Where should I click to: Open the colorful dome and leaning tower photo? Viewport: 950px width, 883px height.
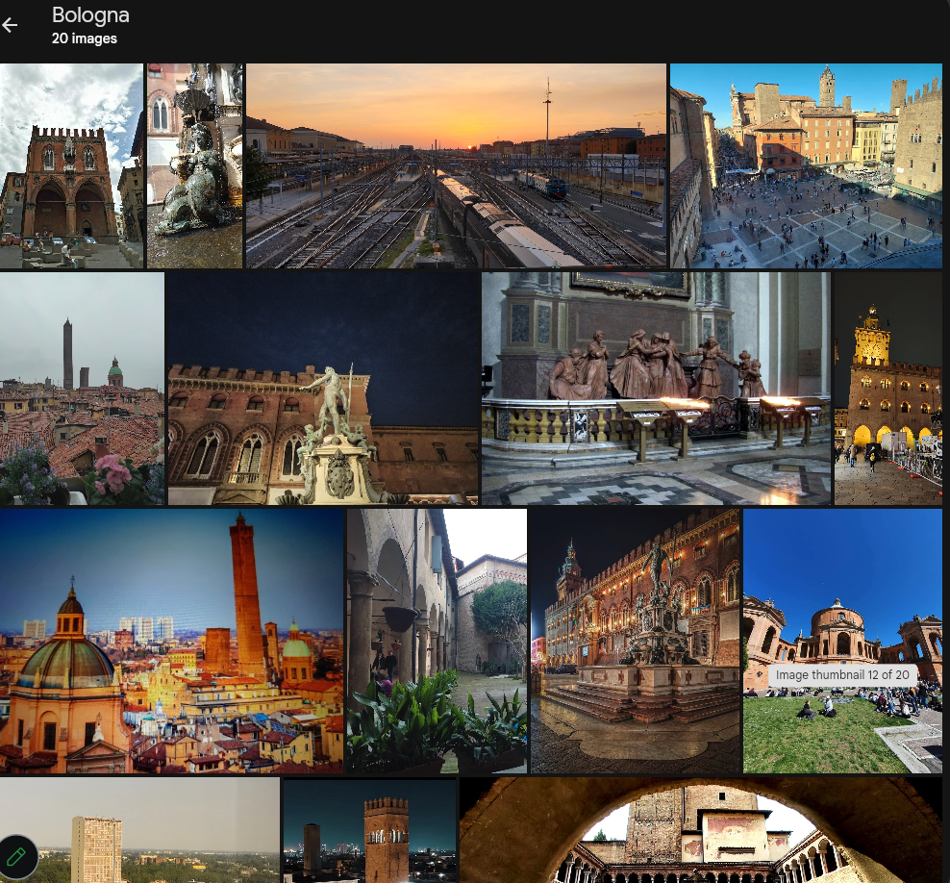point(171,642)
